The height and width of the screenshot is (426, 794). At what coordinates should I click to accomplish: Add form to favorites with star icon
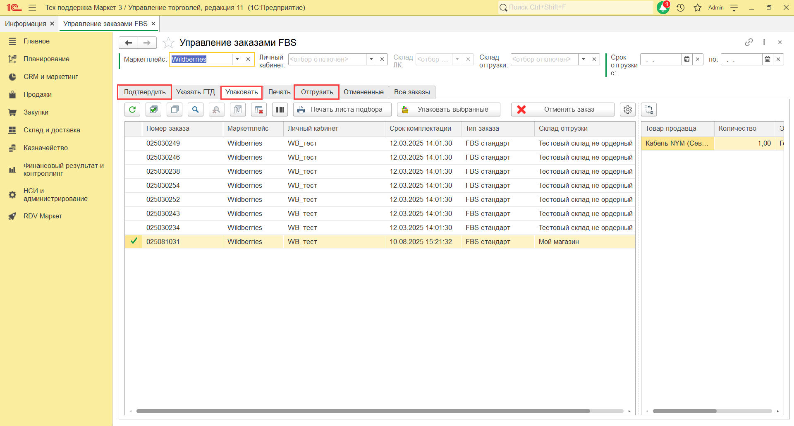[168, 43]
